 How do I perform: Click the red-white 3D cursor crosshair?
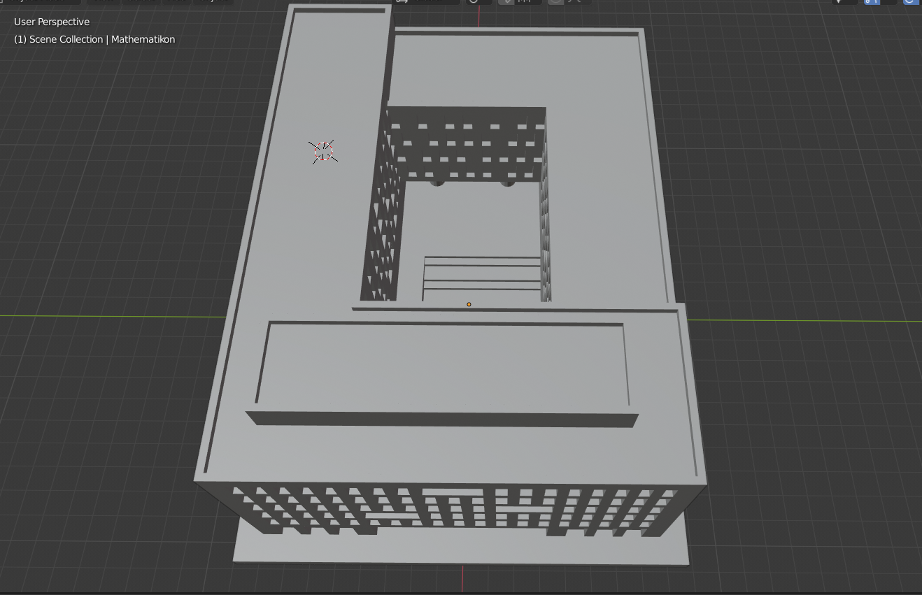tap(323, 151)
